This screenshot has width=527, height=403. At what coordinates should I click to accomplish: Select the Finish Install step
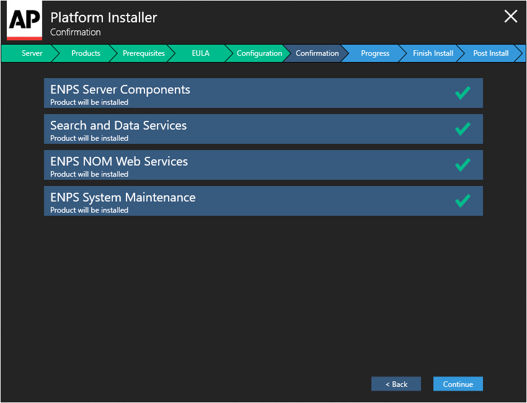pos(433,53)
